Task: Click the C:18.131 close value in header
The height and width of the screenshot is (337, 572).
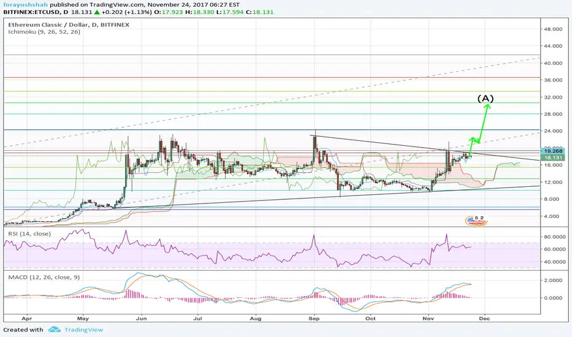Action: [260, 12]
